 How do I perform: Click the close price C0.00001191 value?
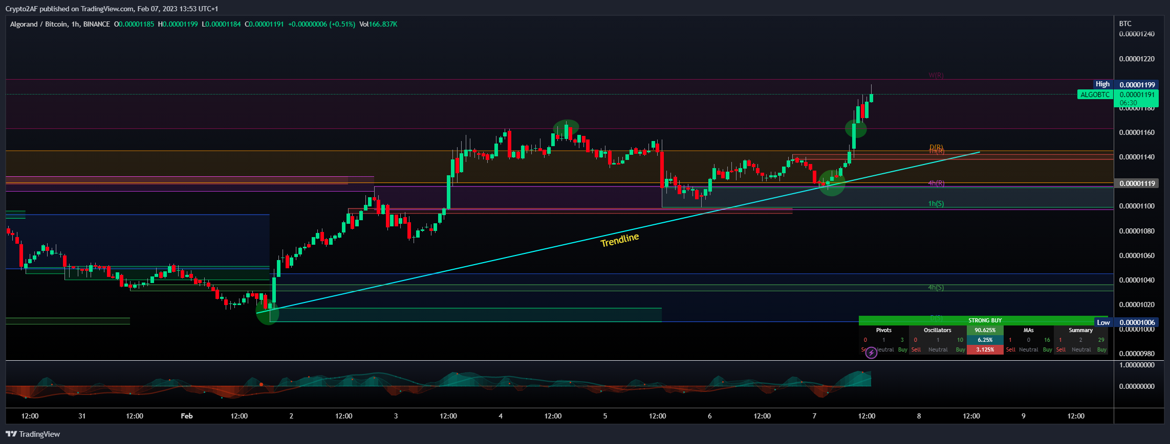click(x=264, y=24)
